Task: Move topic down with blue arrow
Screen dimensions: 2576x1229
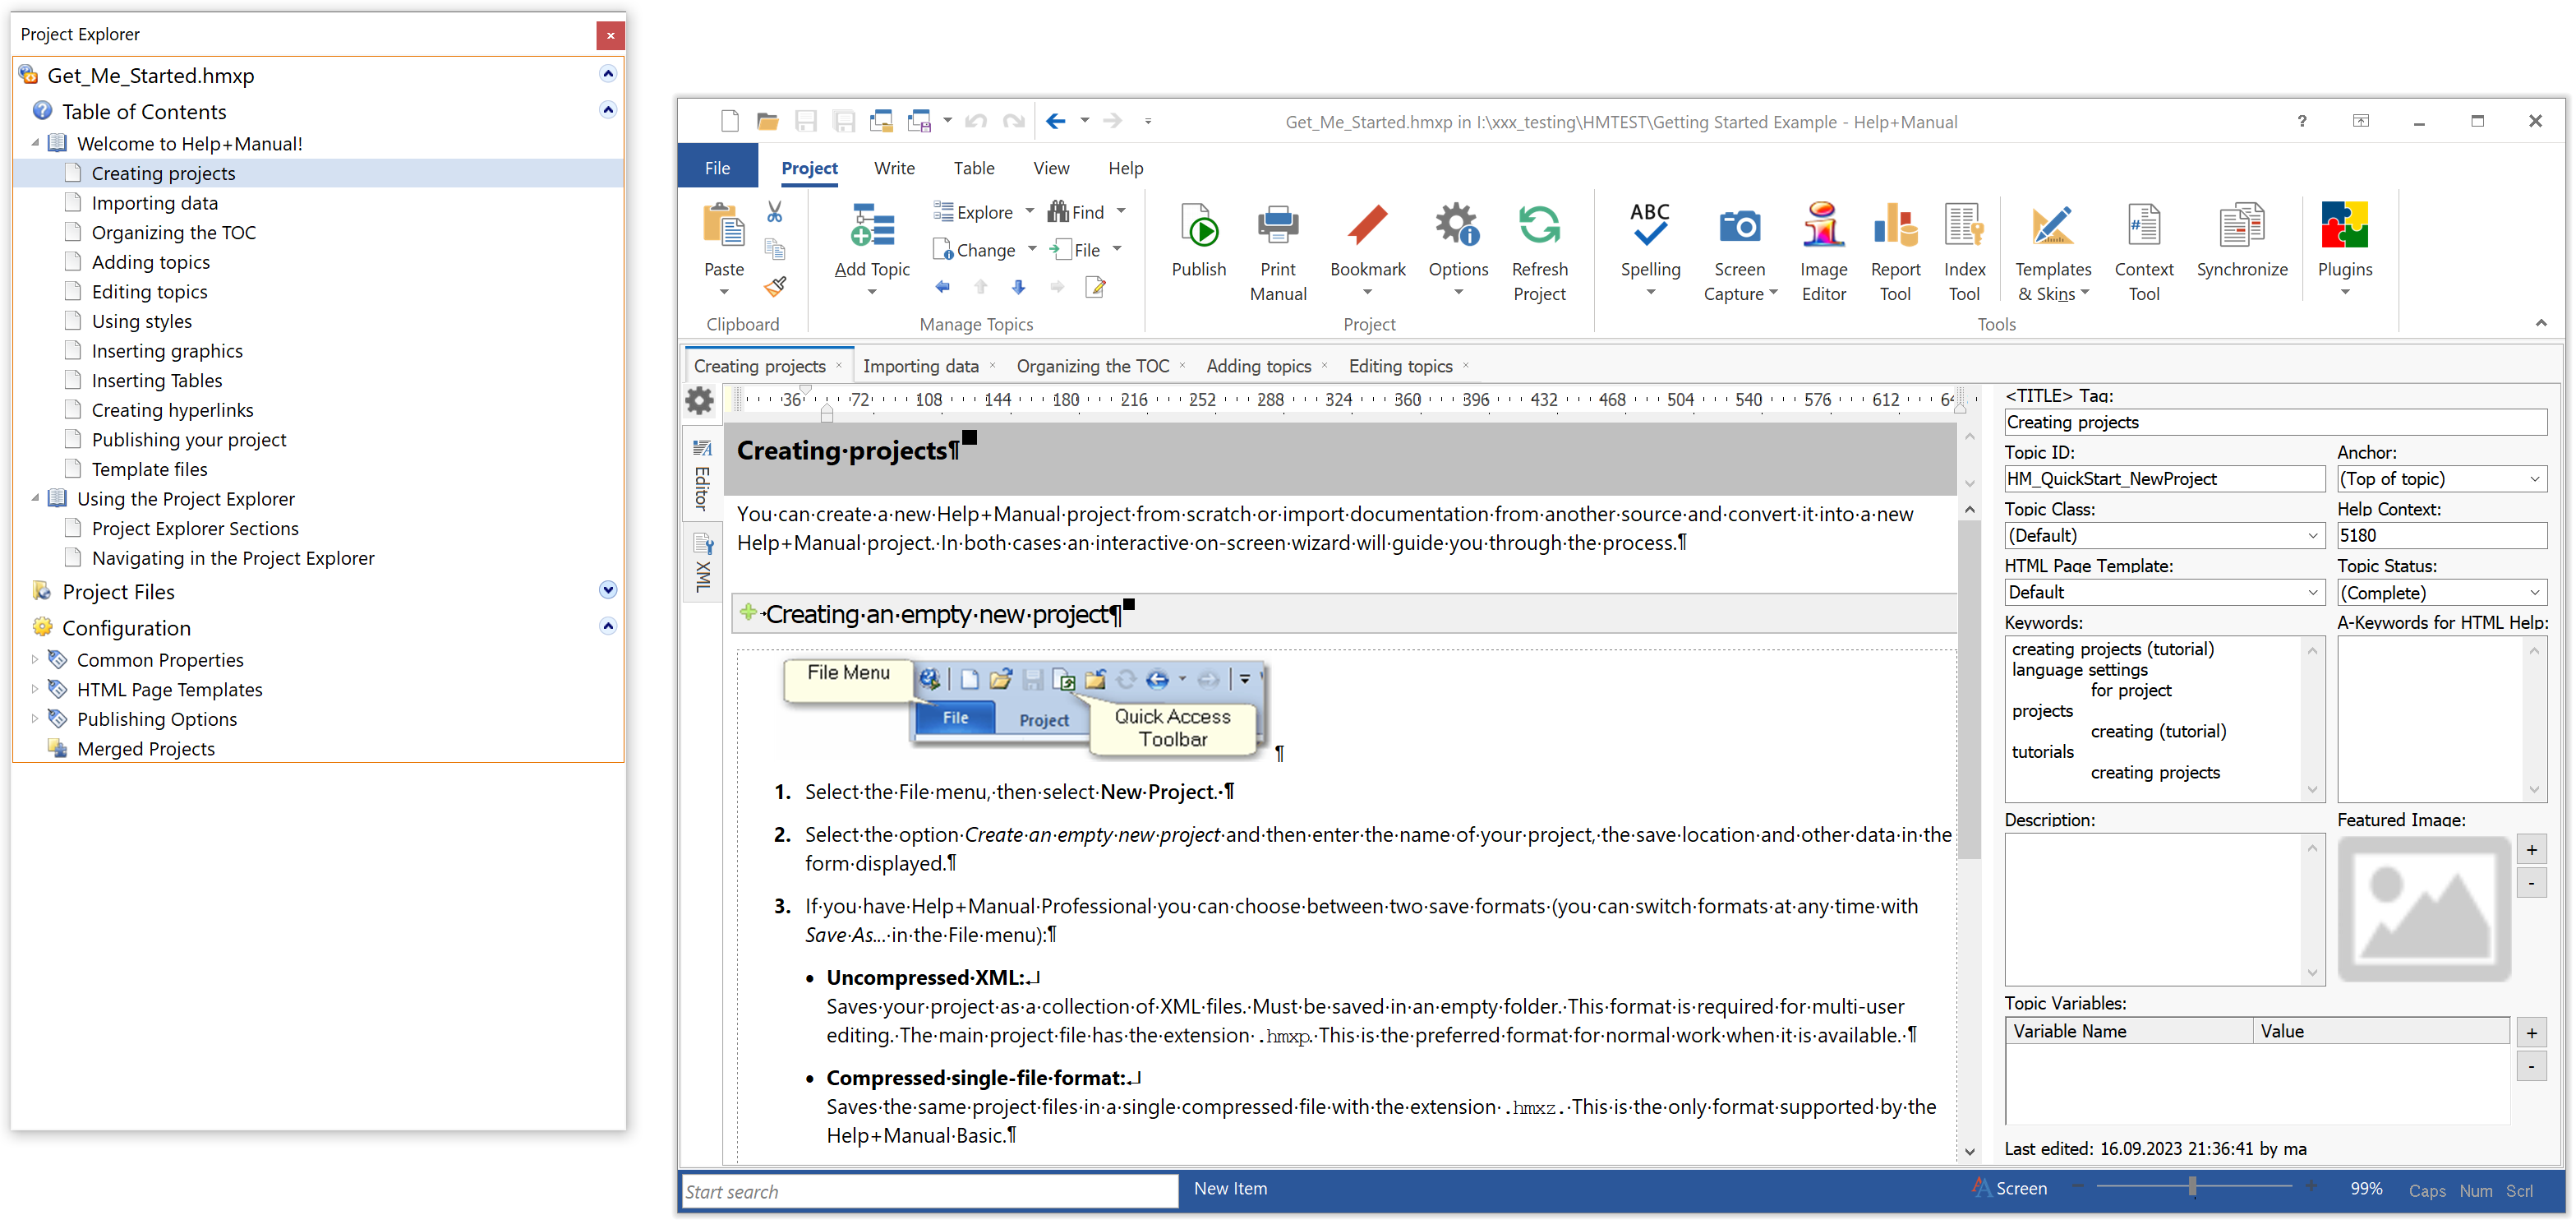Action: 1018,287
